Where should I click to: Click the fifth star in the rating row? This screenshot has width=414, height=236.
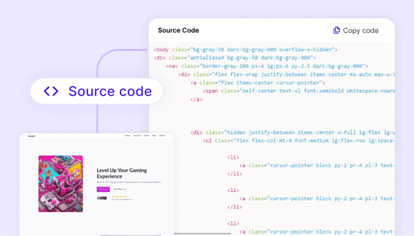[x=123, y=197]
